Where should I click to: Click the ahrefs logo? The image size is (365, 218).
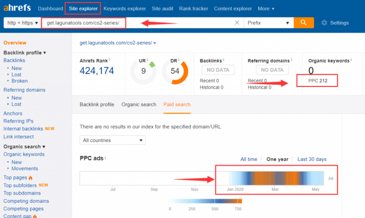click(x=17, y=8)
